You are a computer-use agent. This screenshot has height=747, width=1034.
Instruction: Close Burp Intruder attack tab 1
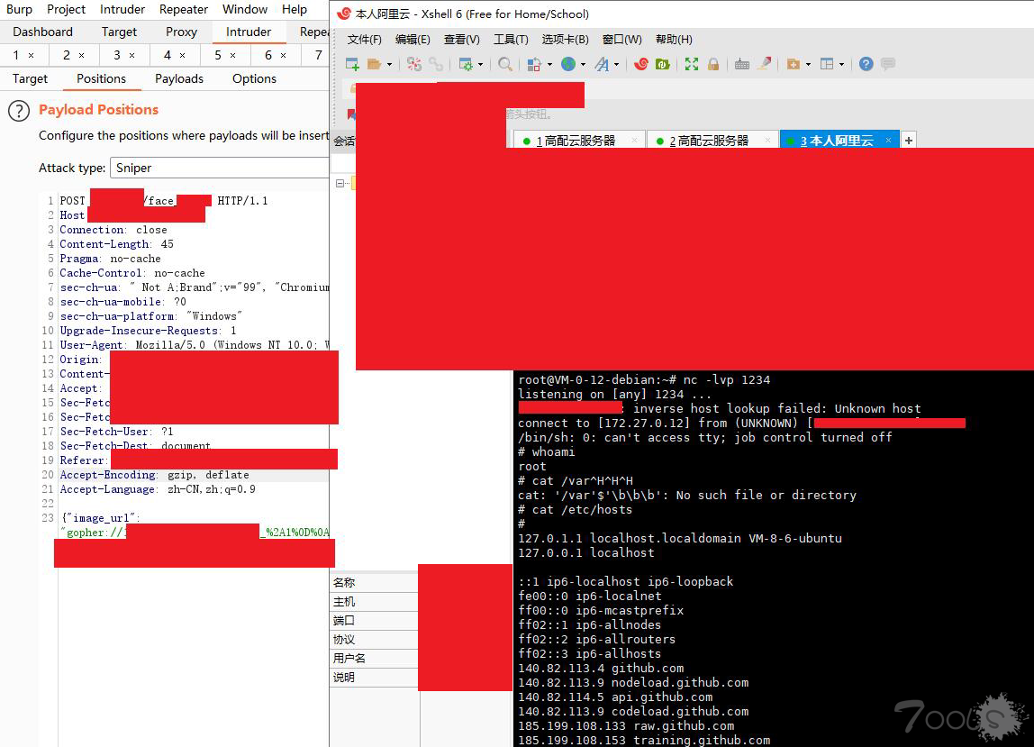coord(31,56)
